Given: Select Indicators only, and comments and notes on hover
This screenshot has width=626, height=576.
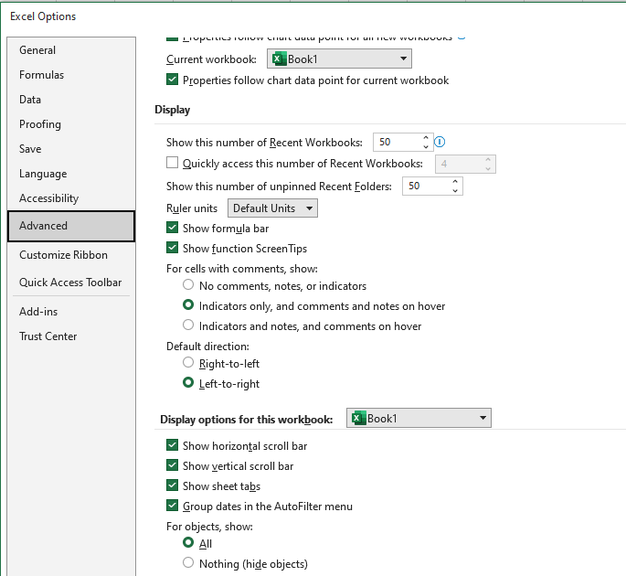Looking at the screenshot, I should pos(188,304).
